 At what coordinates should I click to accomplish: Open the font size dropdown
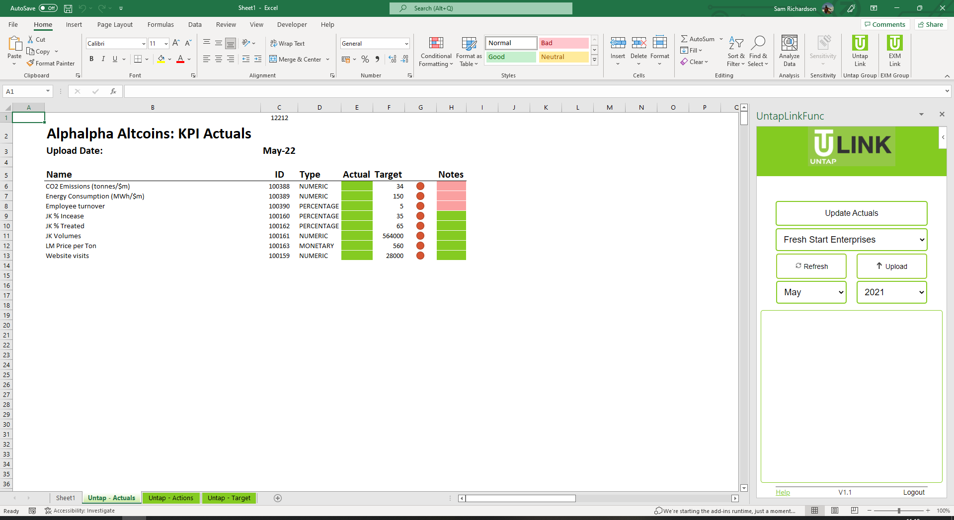tap(166, 44)
